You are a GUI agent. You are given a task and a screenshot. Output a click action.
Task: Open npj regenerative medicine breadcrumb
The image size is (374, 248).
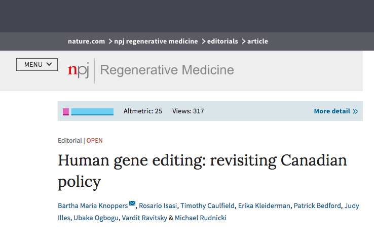click(156, 41)
